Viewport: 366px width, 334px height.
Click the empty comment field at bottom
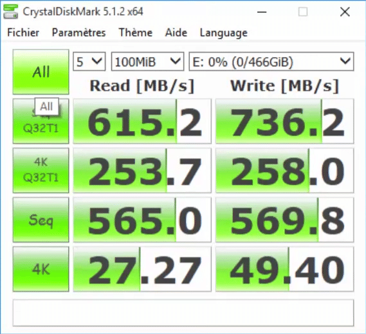[x=183, y=313]
